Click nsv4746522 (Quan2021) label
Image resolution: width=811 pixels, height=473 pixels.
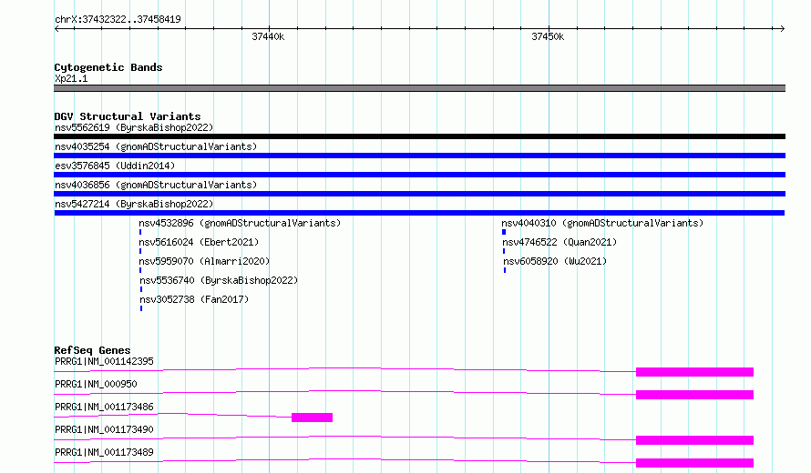[559, 242]
